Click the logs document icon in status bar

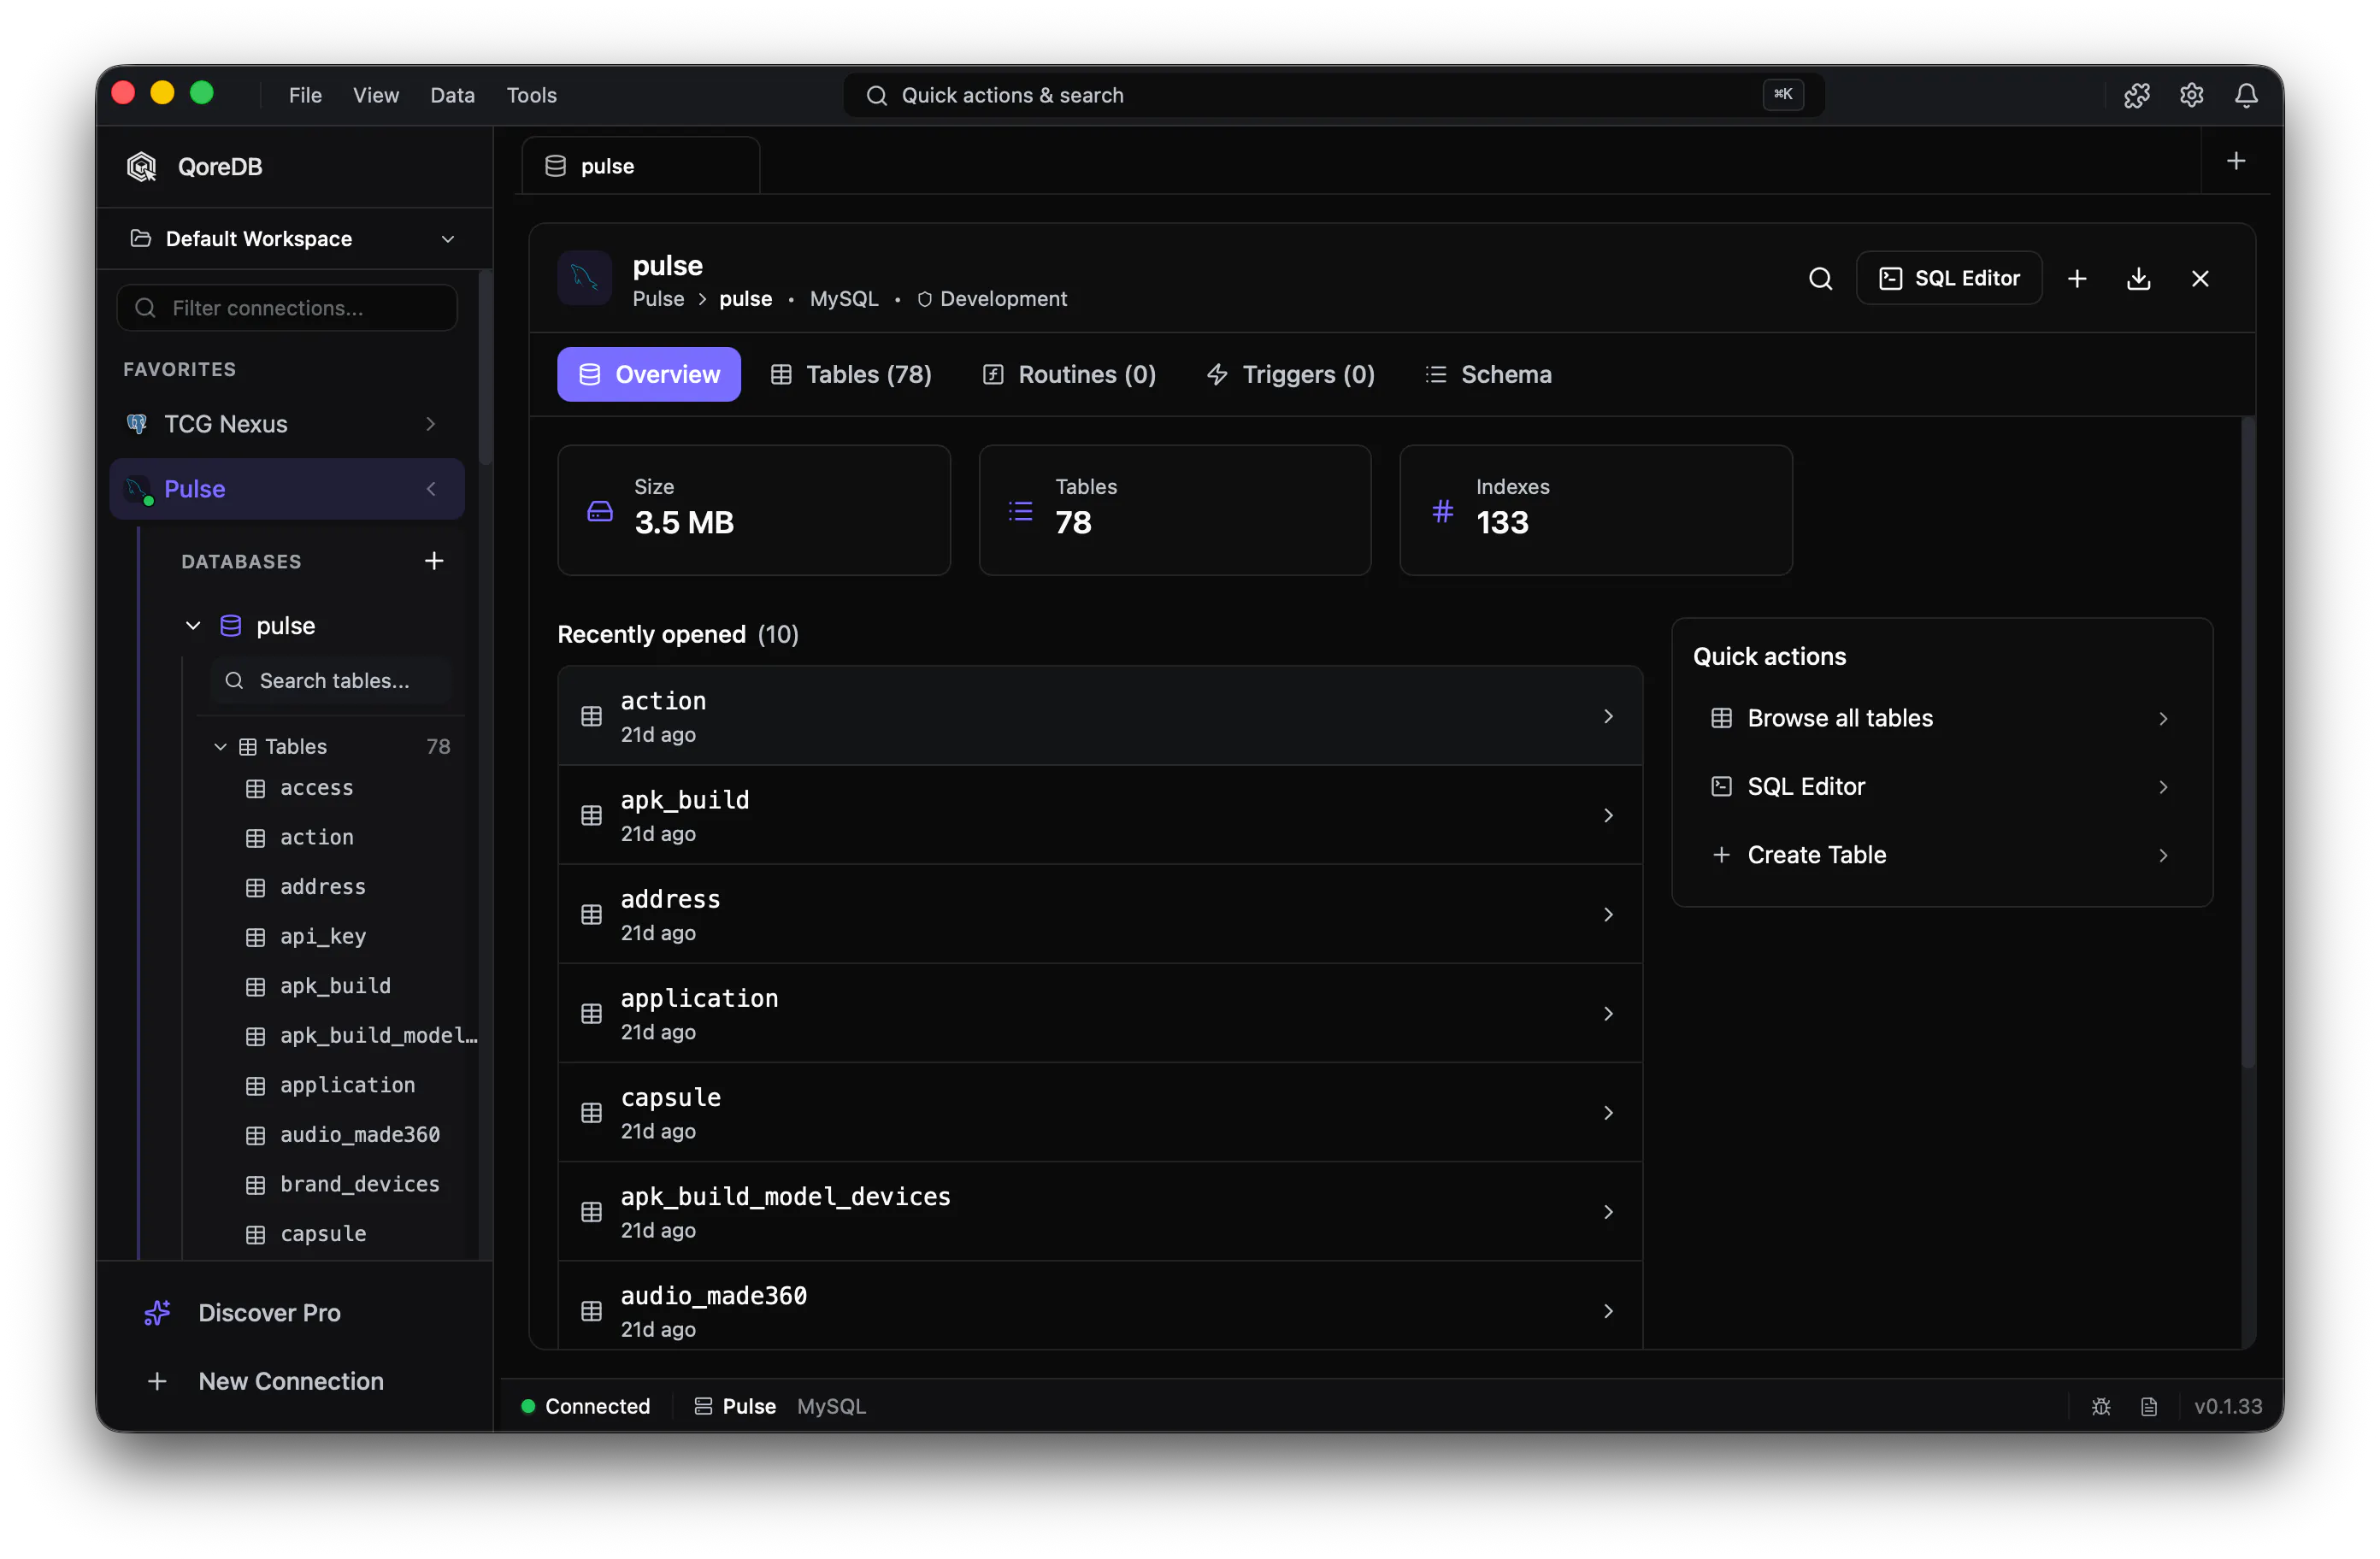[x=2149, y=1406]
